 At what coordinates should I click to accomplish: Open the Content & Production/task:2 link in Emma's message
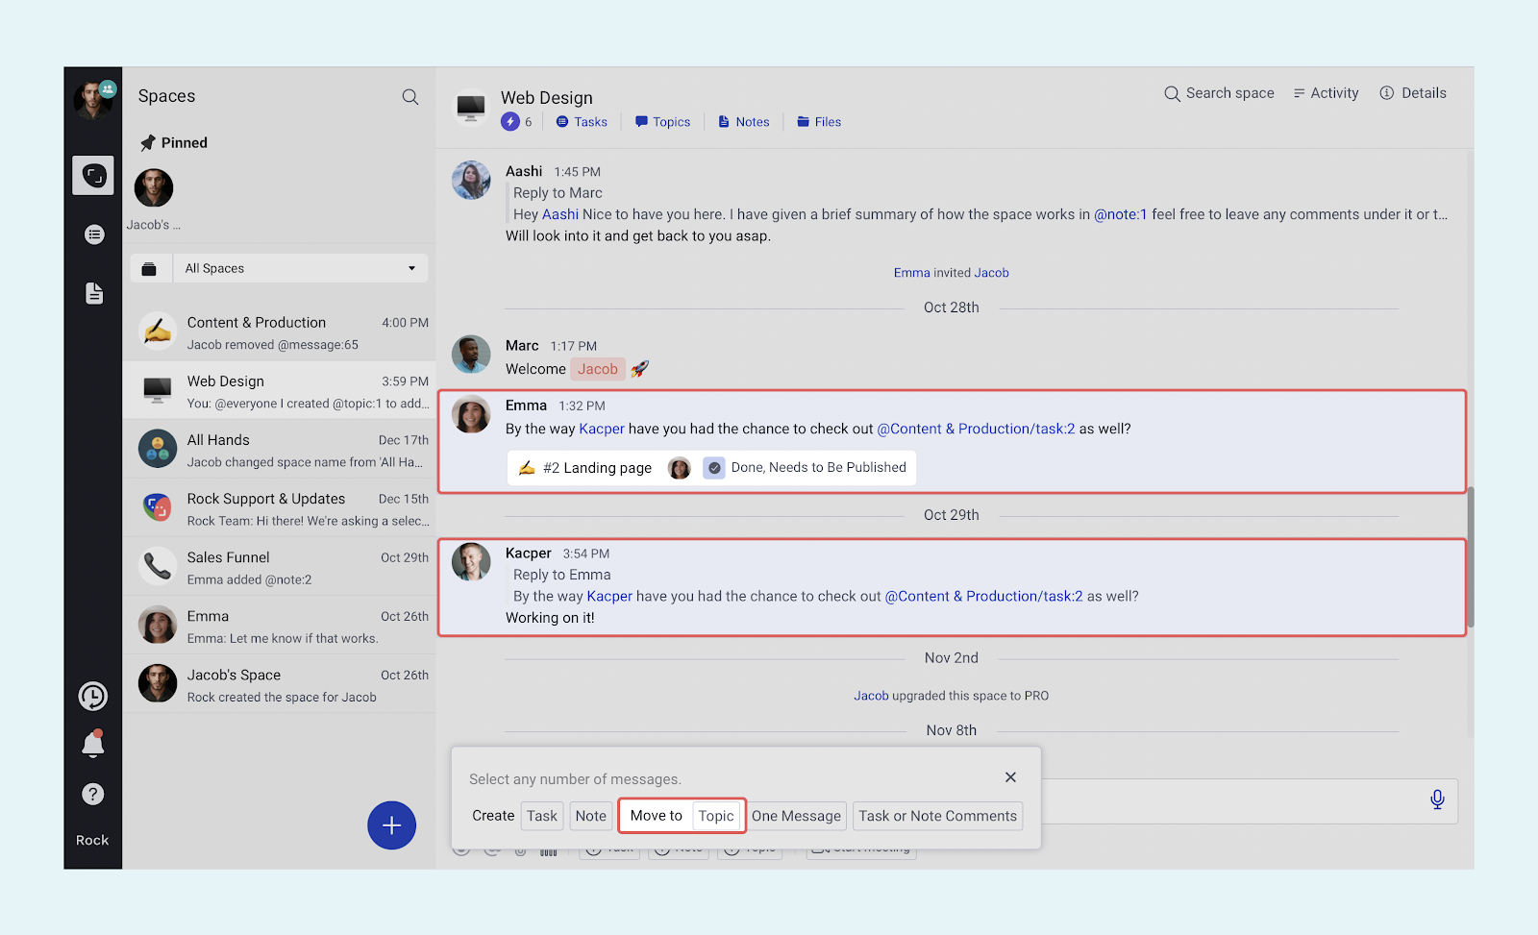(976, 430)
